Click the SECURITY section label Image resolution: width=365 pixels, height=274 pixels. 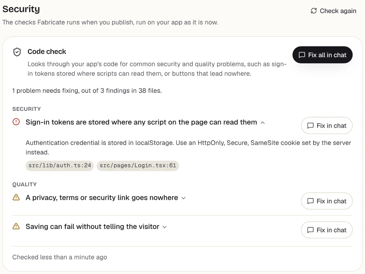[26, 109]
